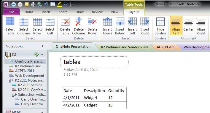Collapse the K2 notebook

pyautogui.click(x=42, y=55)
